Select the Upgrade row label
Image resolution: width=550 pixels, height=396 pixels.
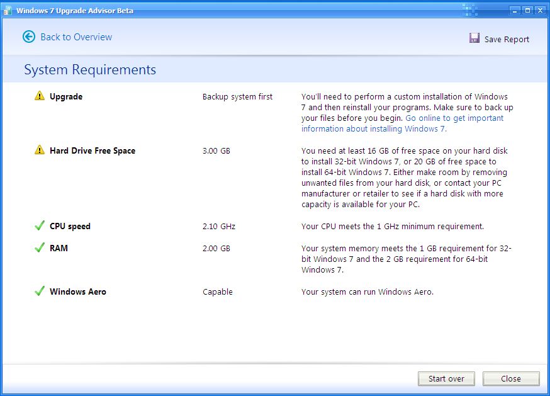pyautogui.click(x=66, y=96)
